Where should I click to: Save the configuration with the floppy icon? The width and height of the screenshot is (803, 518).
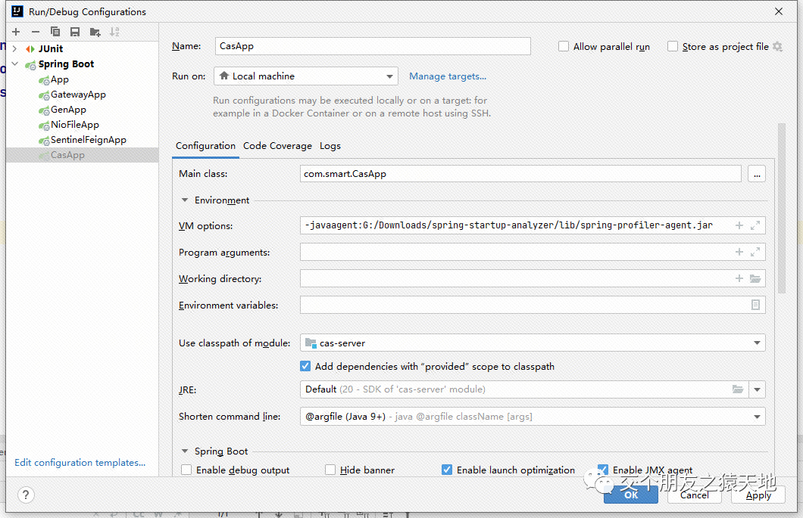point(75,32)
